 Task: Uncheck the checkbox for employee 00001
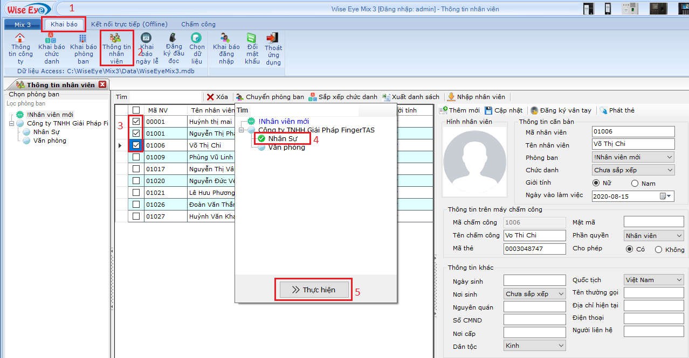click(x=136, y=122)
